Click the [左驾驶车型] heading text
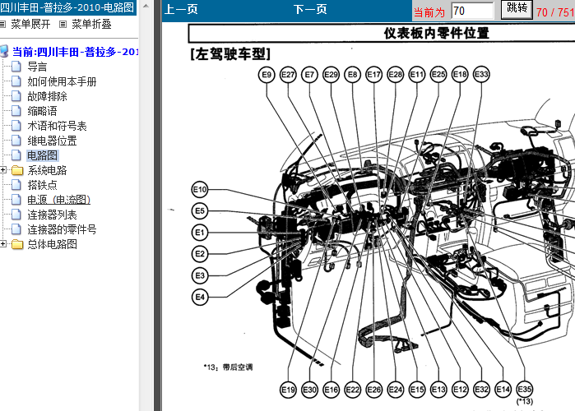This screenshot has height=411, width=575. 230,54
